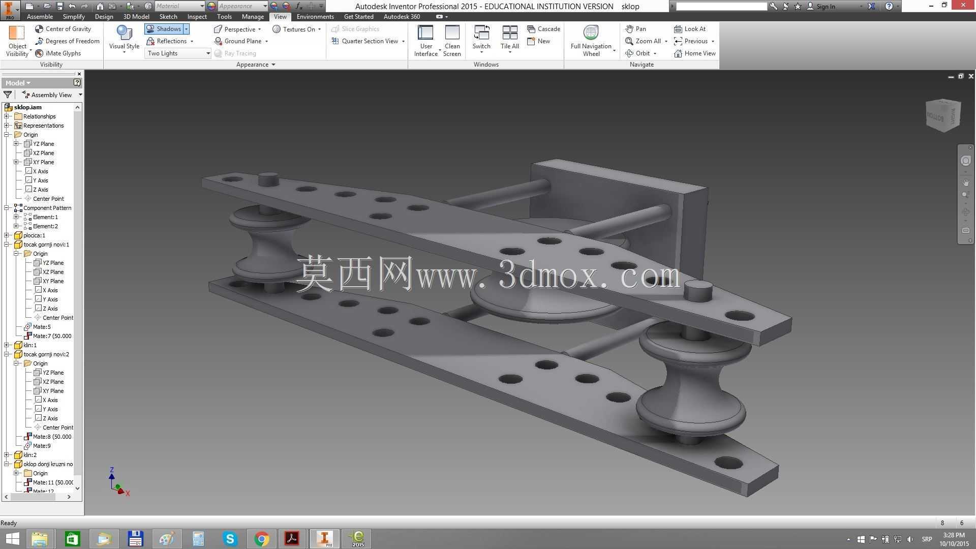The image size is (976, 549).
Task: Switch to 3D Model tab
Action: (x=136, y=17)
